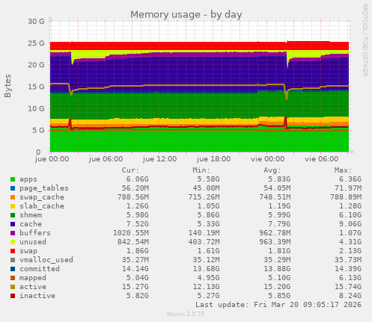Click the cache max value 9.06G
The width and height of the screenshot is (372, 322).
tap(350, 224)
